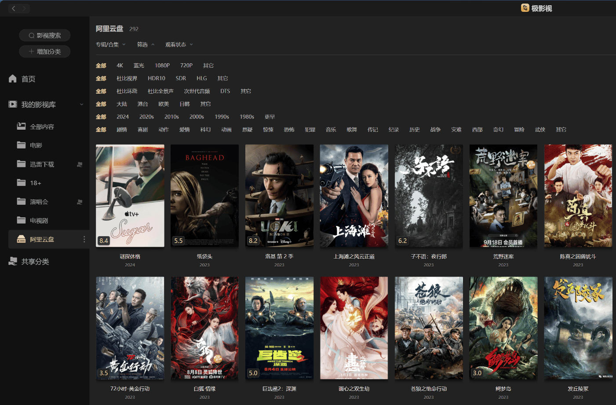Open the 电影 folder icon
Image resolution: width=616 pixels, height=405 pixels.
click(21, 145)
